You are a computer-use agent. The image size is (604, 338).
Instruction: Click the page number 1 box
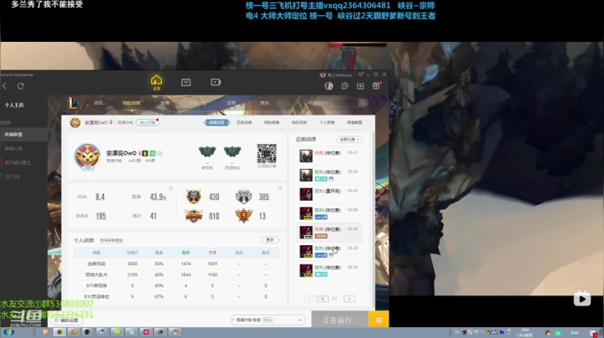322,299
